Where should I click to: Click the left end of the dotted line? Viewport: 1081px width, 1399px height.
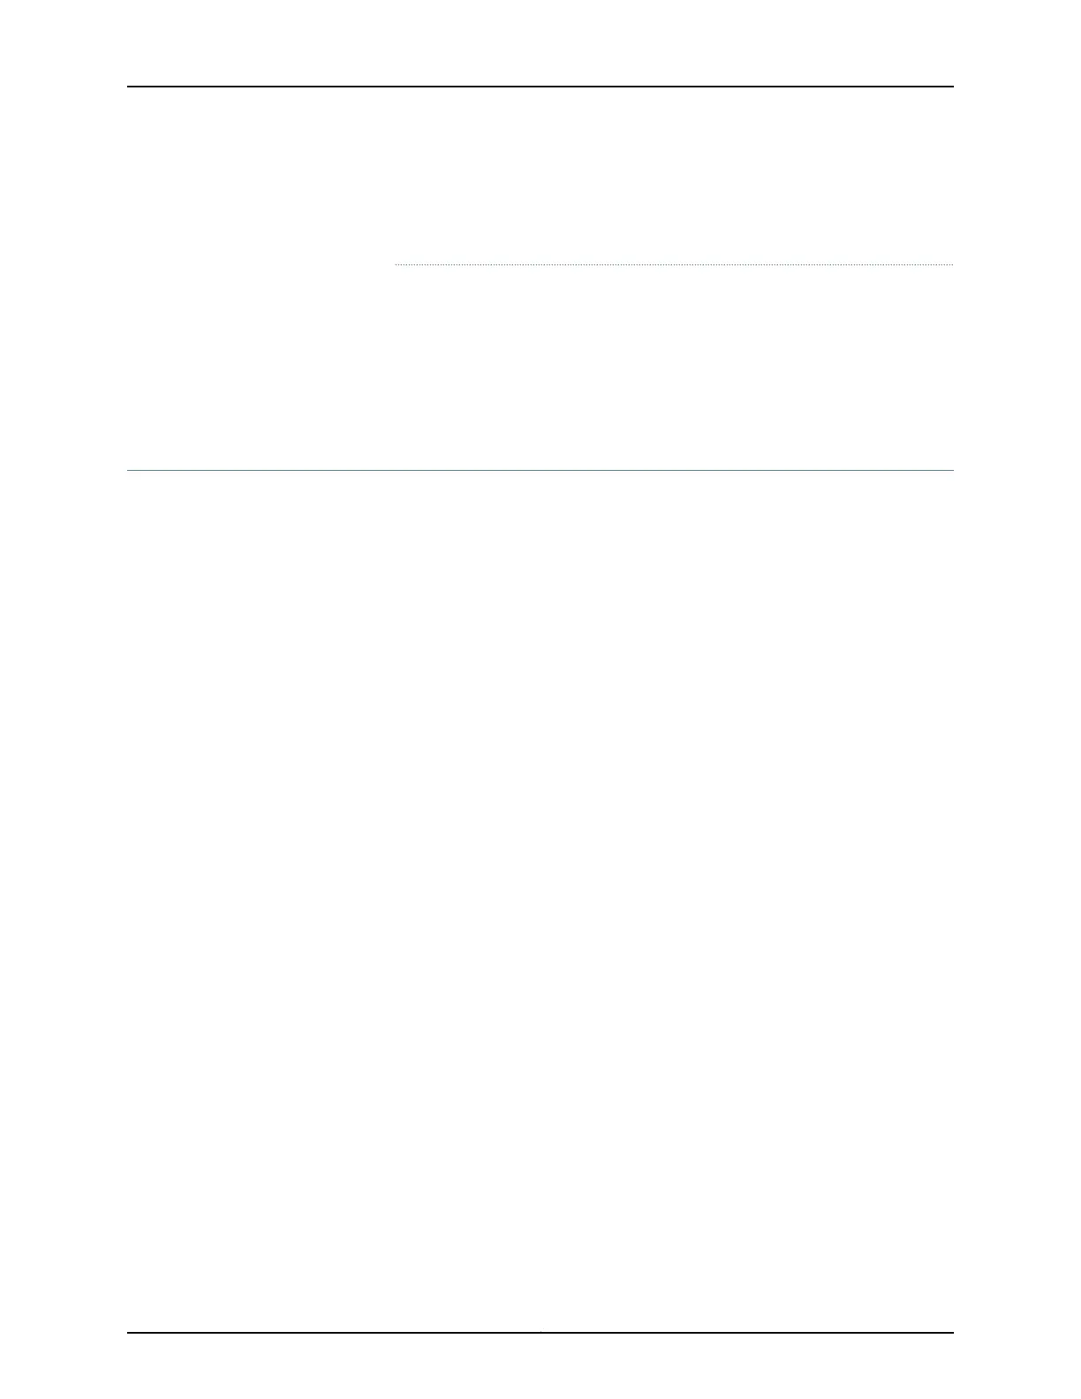click(397, 264)
